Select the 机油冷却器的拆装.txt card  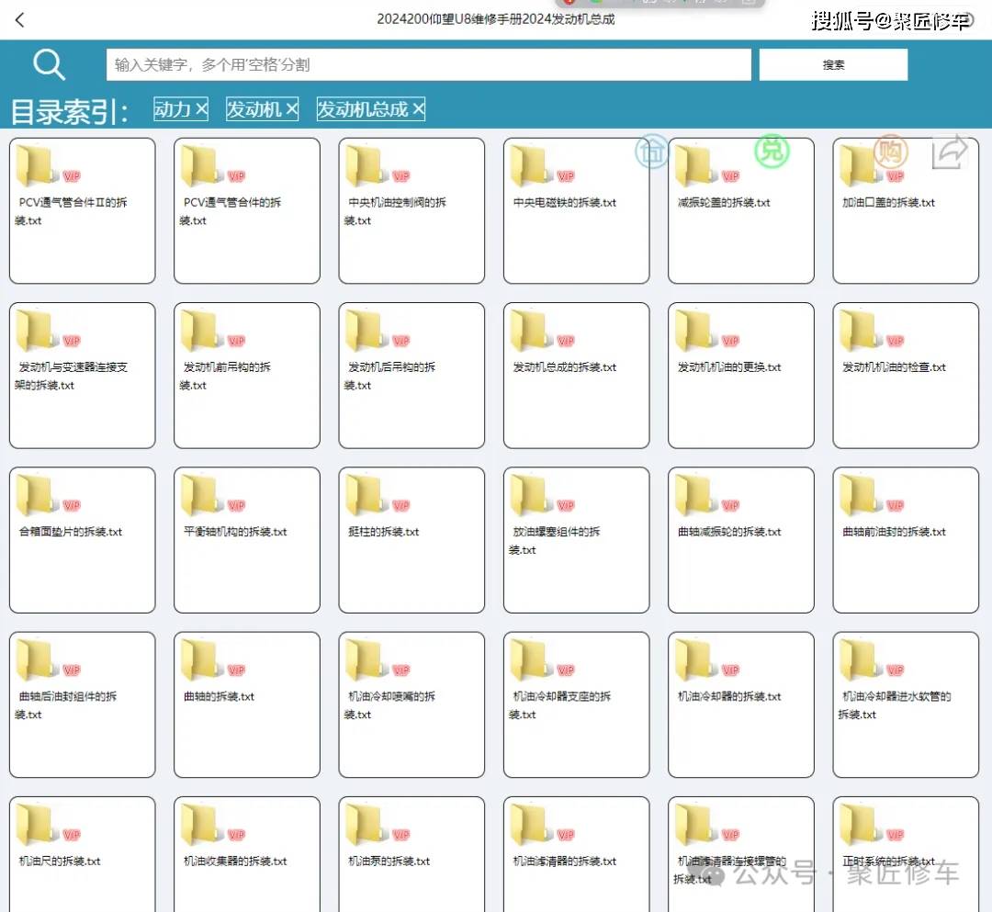tap(740, 704)
